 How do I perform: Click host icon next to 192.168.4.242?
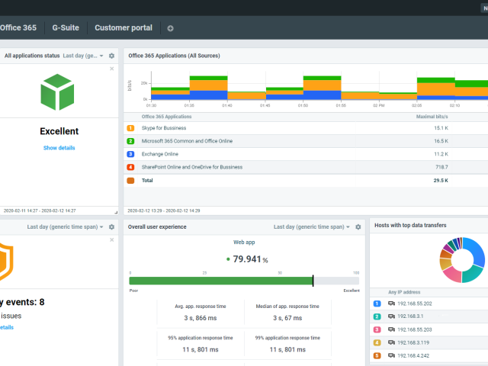tap(391, 355)
